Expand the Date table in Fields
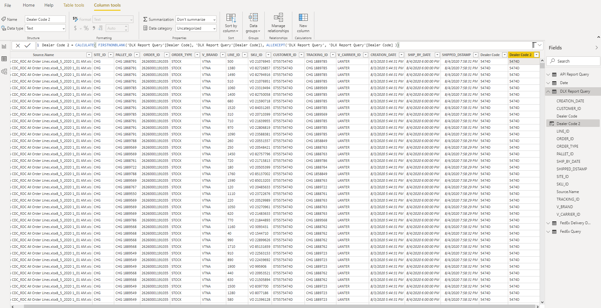This screenshot has height=308, width=601. (x=548, y=83)
